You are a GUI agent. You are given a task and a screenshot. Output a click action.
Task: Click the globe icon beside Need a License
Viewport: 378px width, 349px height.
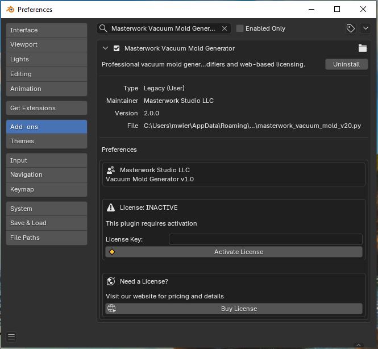111,281
